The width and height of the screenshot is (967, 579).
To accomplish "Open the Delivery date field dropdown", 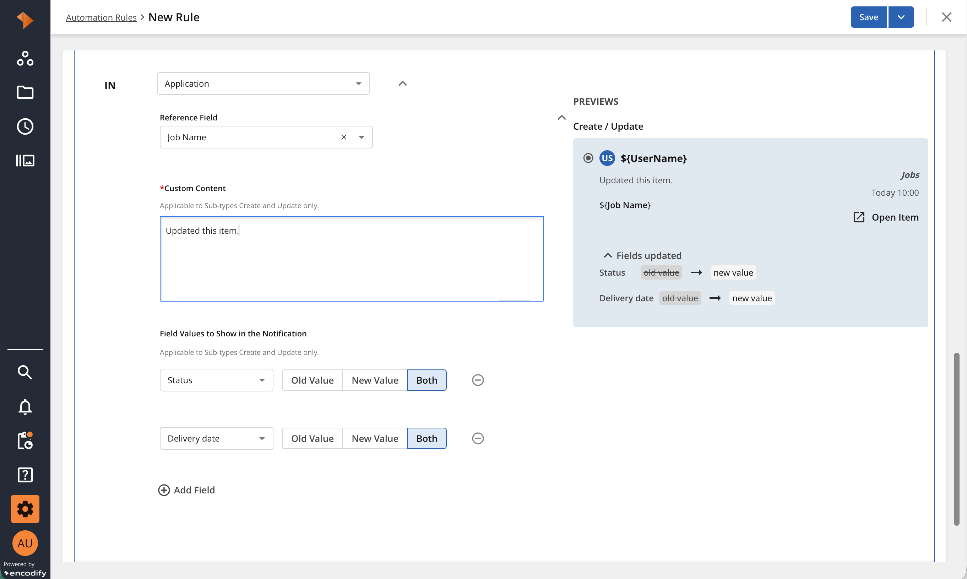I will (x=217, y=439).
